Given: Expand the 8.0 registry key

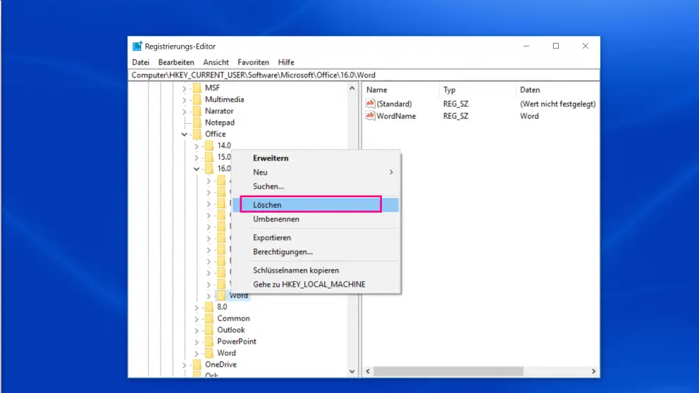Looking at the screenshot, I should coord(197,307).
